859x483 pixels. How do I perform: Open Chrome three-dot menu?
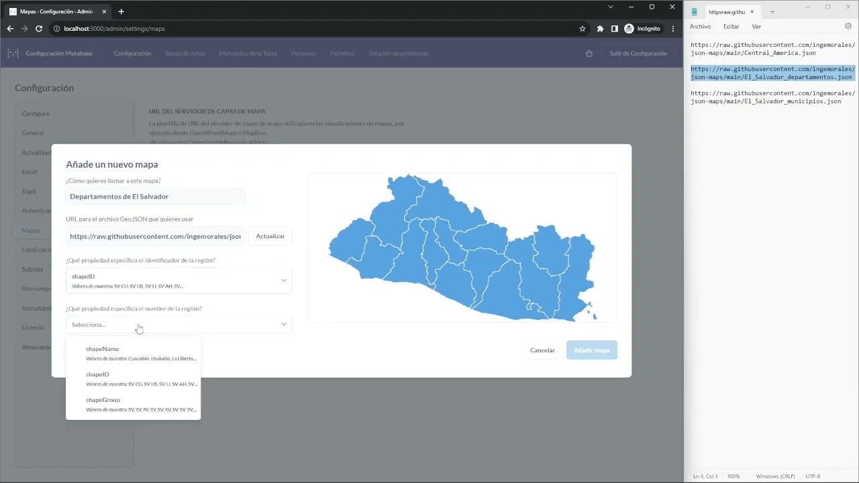click(673, 29)
